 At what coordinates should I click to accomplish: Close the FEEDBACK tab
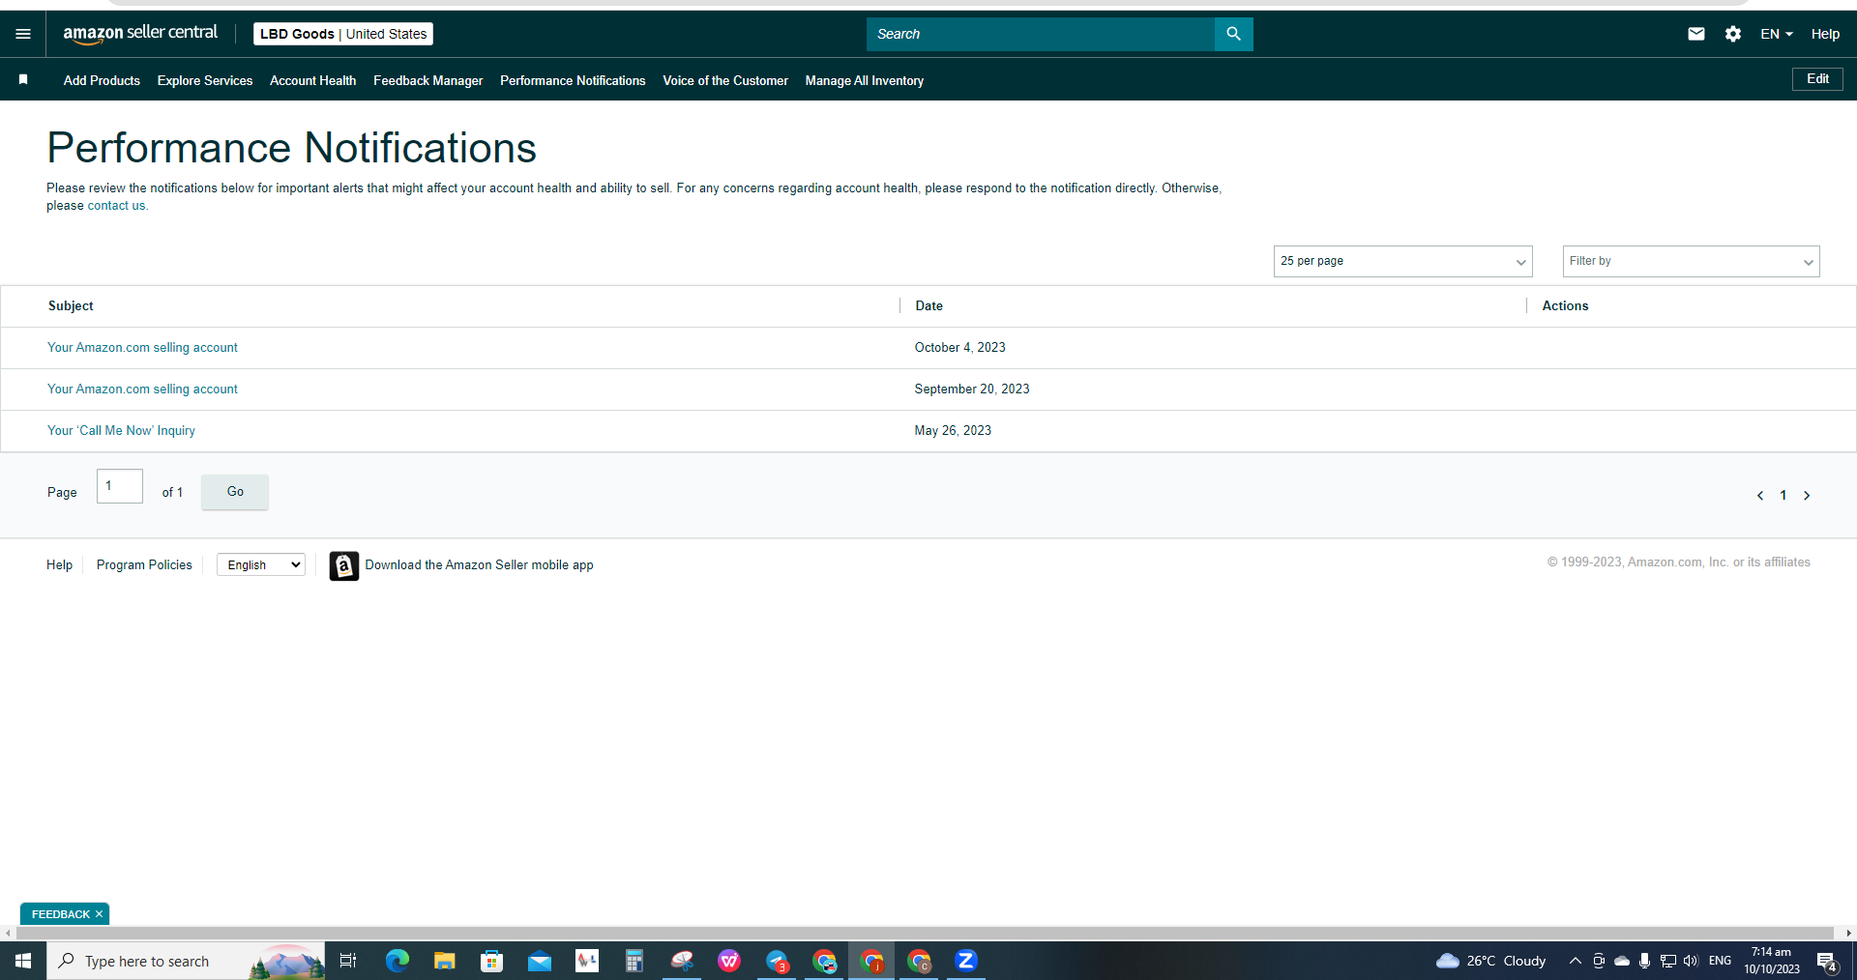click(x=99, y=914)
